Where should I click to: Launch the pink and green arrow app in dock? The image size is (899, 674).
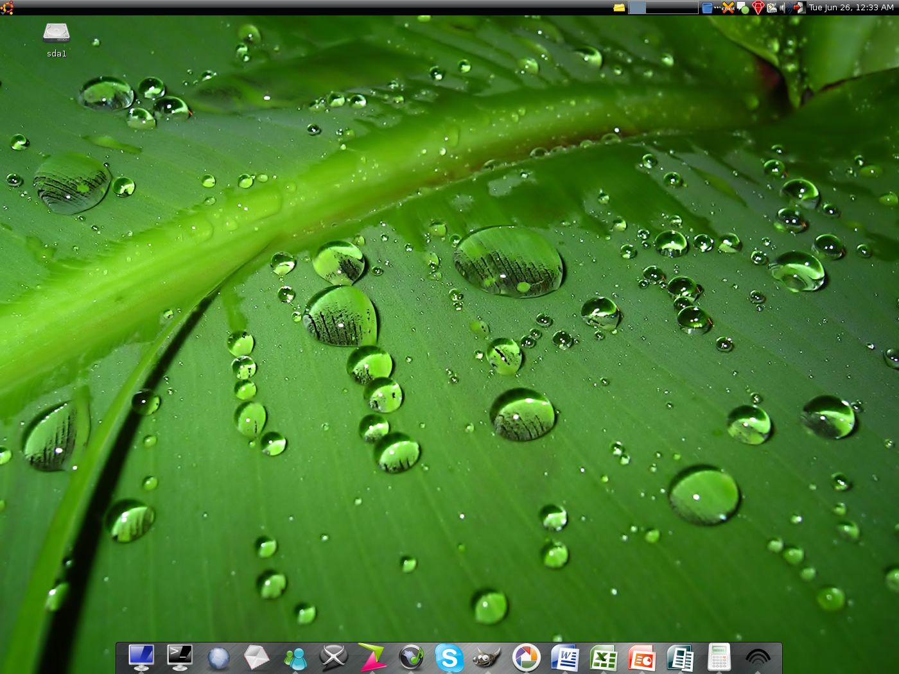click(372, 657)
